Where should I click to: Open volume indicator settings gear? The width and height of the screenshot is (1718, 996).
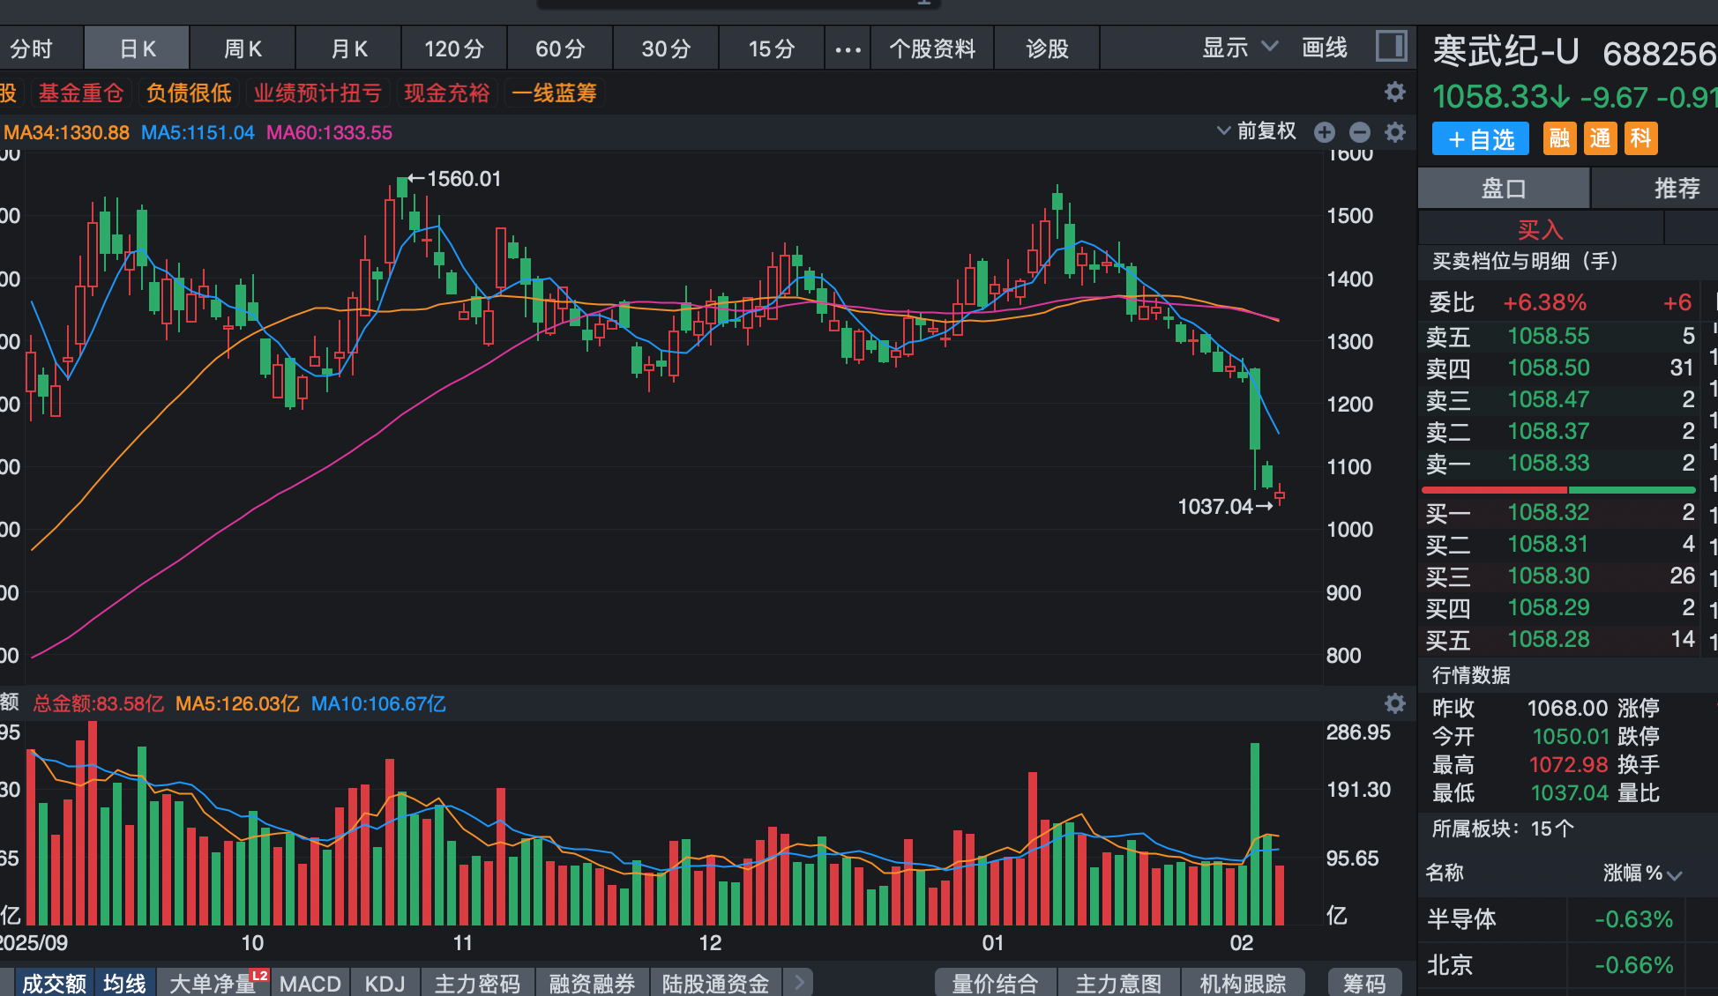[1394, 703]
